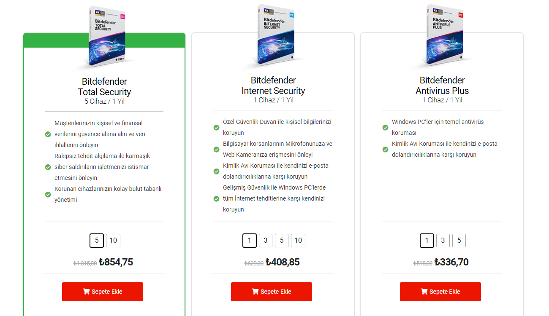Screen dimensions: 549x316
Task: Choose 3 devices for Internet Security
Action: pyautogui.click(x=266, y=241)
